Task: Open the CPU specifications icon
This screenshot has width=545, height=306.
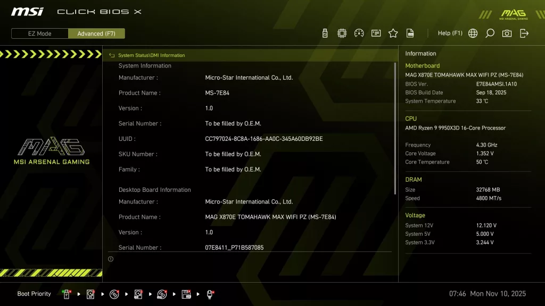Action: tap(341, 33)
